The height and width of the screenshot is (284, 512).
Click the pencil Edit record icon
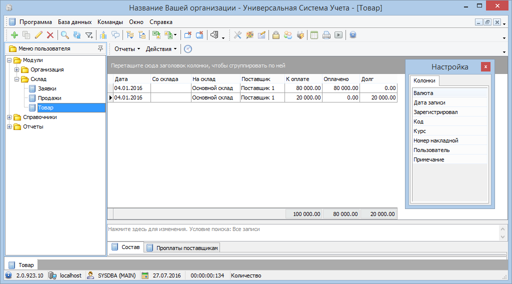point(38,35)
